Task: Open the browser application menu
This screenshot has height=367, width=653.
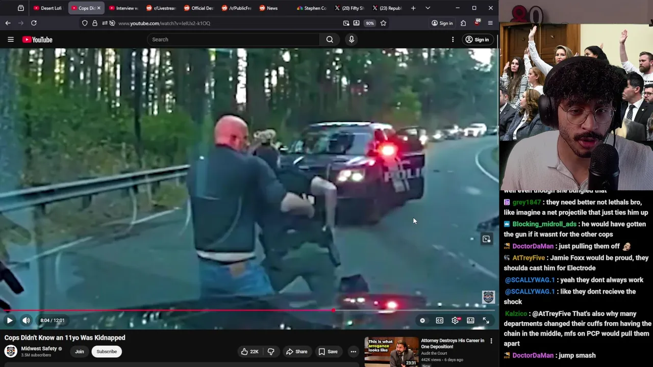Action: click(x=490, y=23)
